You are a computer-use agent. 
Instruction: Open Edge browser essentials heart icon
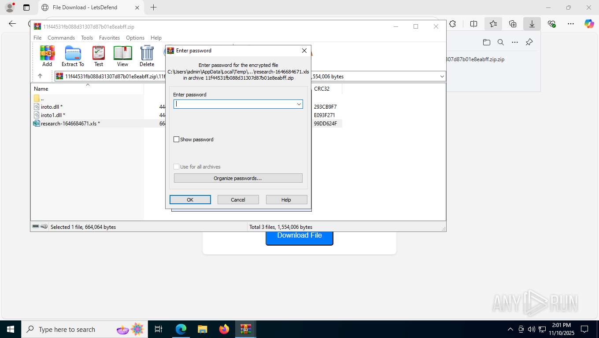point(551,24)
